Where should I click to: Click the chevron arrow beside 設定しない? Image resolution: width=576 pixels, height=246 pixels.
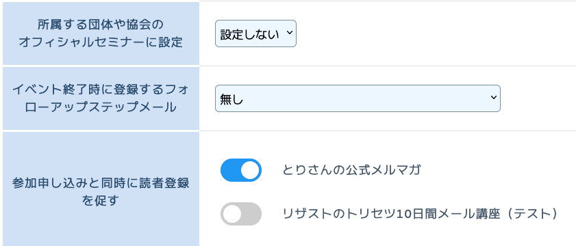pyautogui.click(x=289, y=33)
